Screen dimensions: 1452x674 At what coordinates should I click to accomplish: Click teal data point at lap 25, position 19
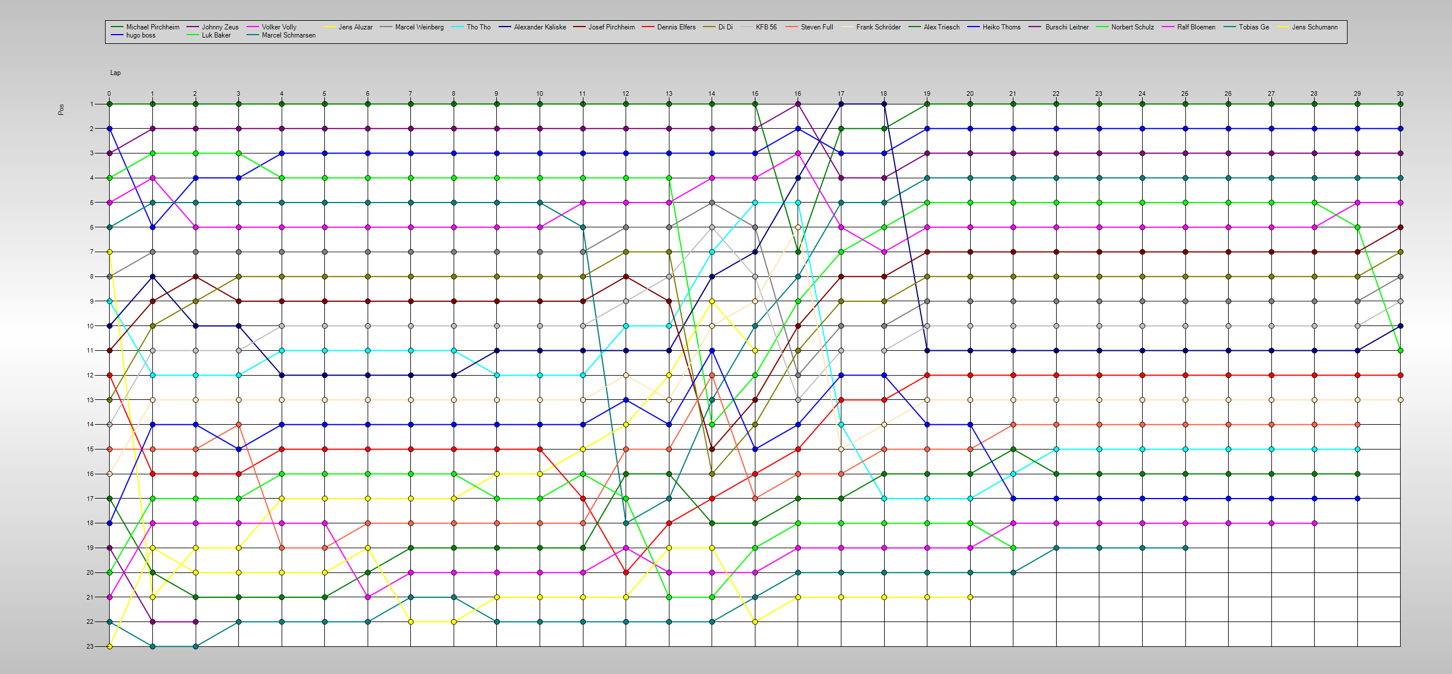(1185, 548)
